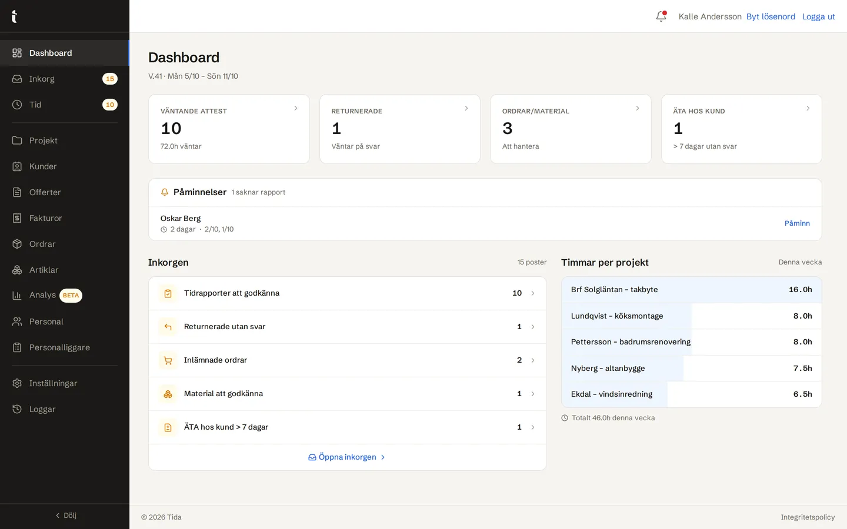Select the Ekdal - vindsinredning project row
Screen dimensions: 847x529
pos(692,394)
